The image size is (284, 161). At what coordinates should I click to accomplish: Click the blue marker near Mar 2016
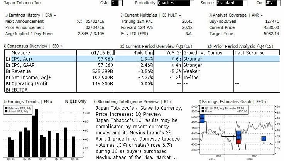click(x=264, y=139)
